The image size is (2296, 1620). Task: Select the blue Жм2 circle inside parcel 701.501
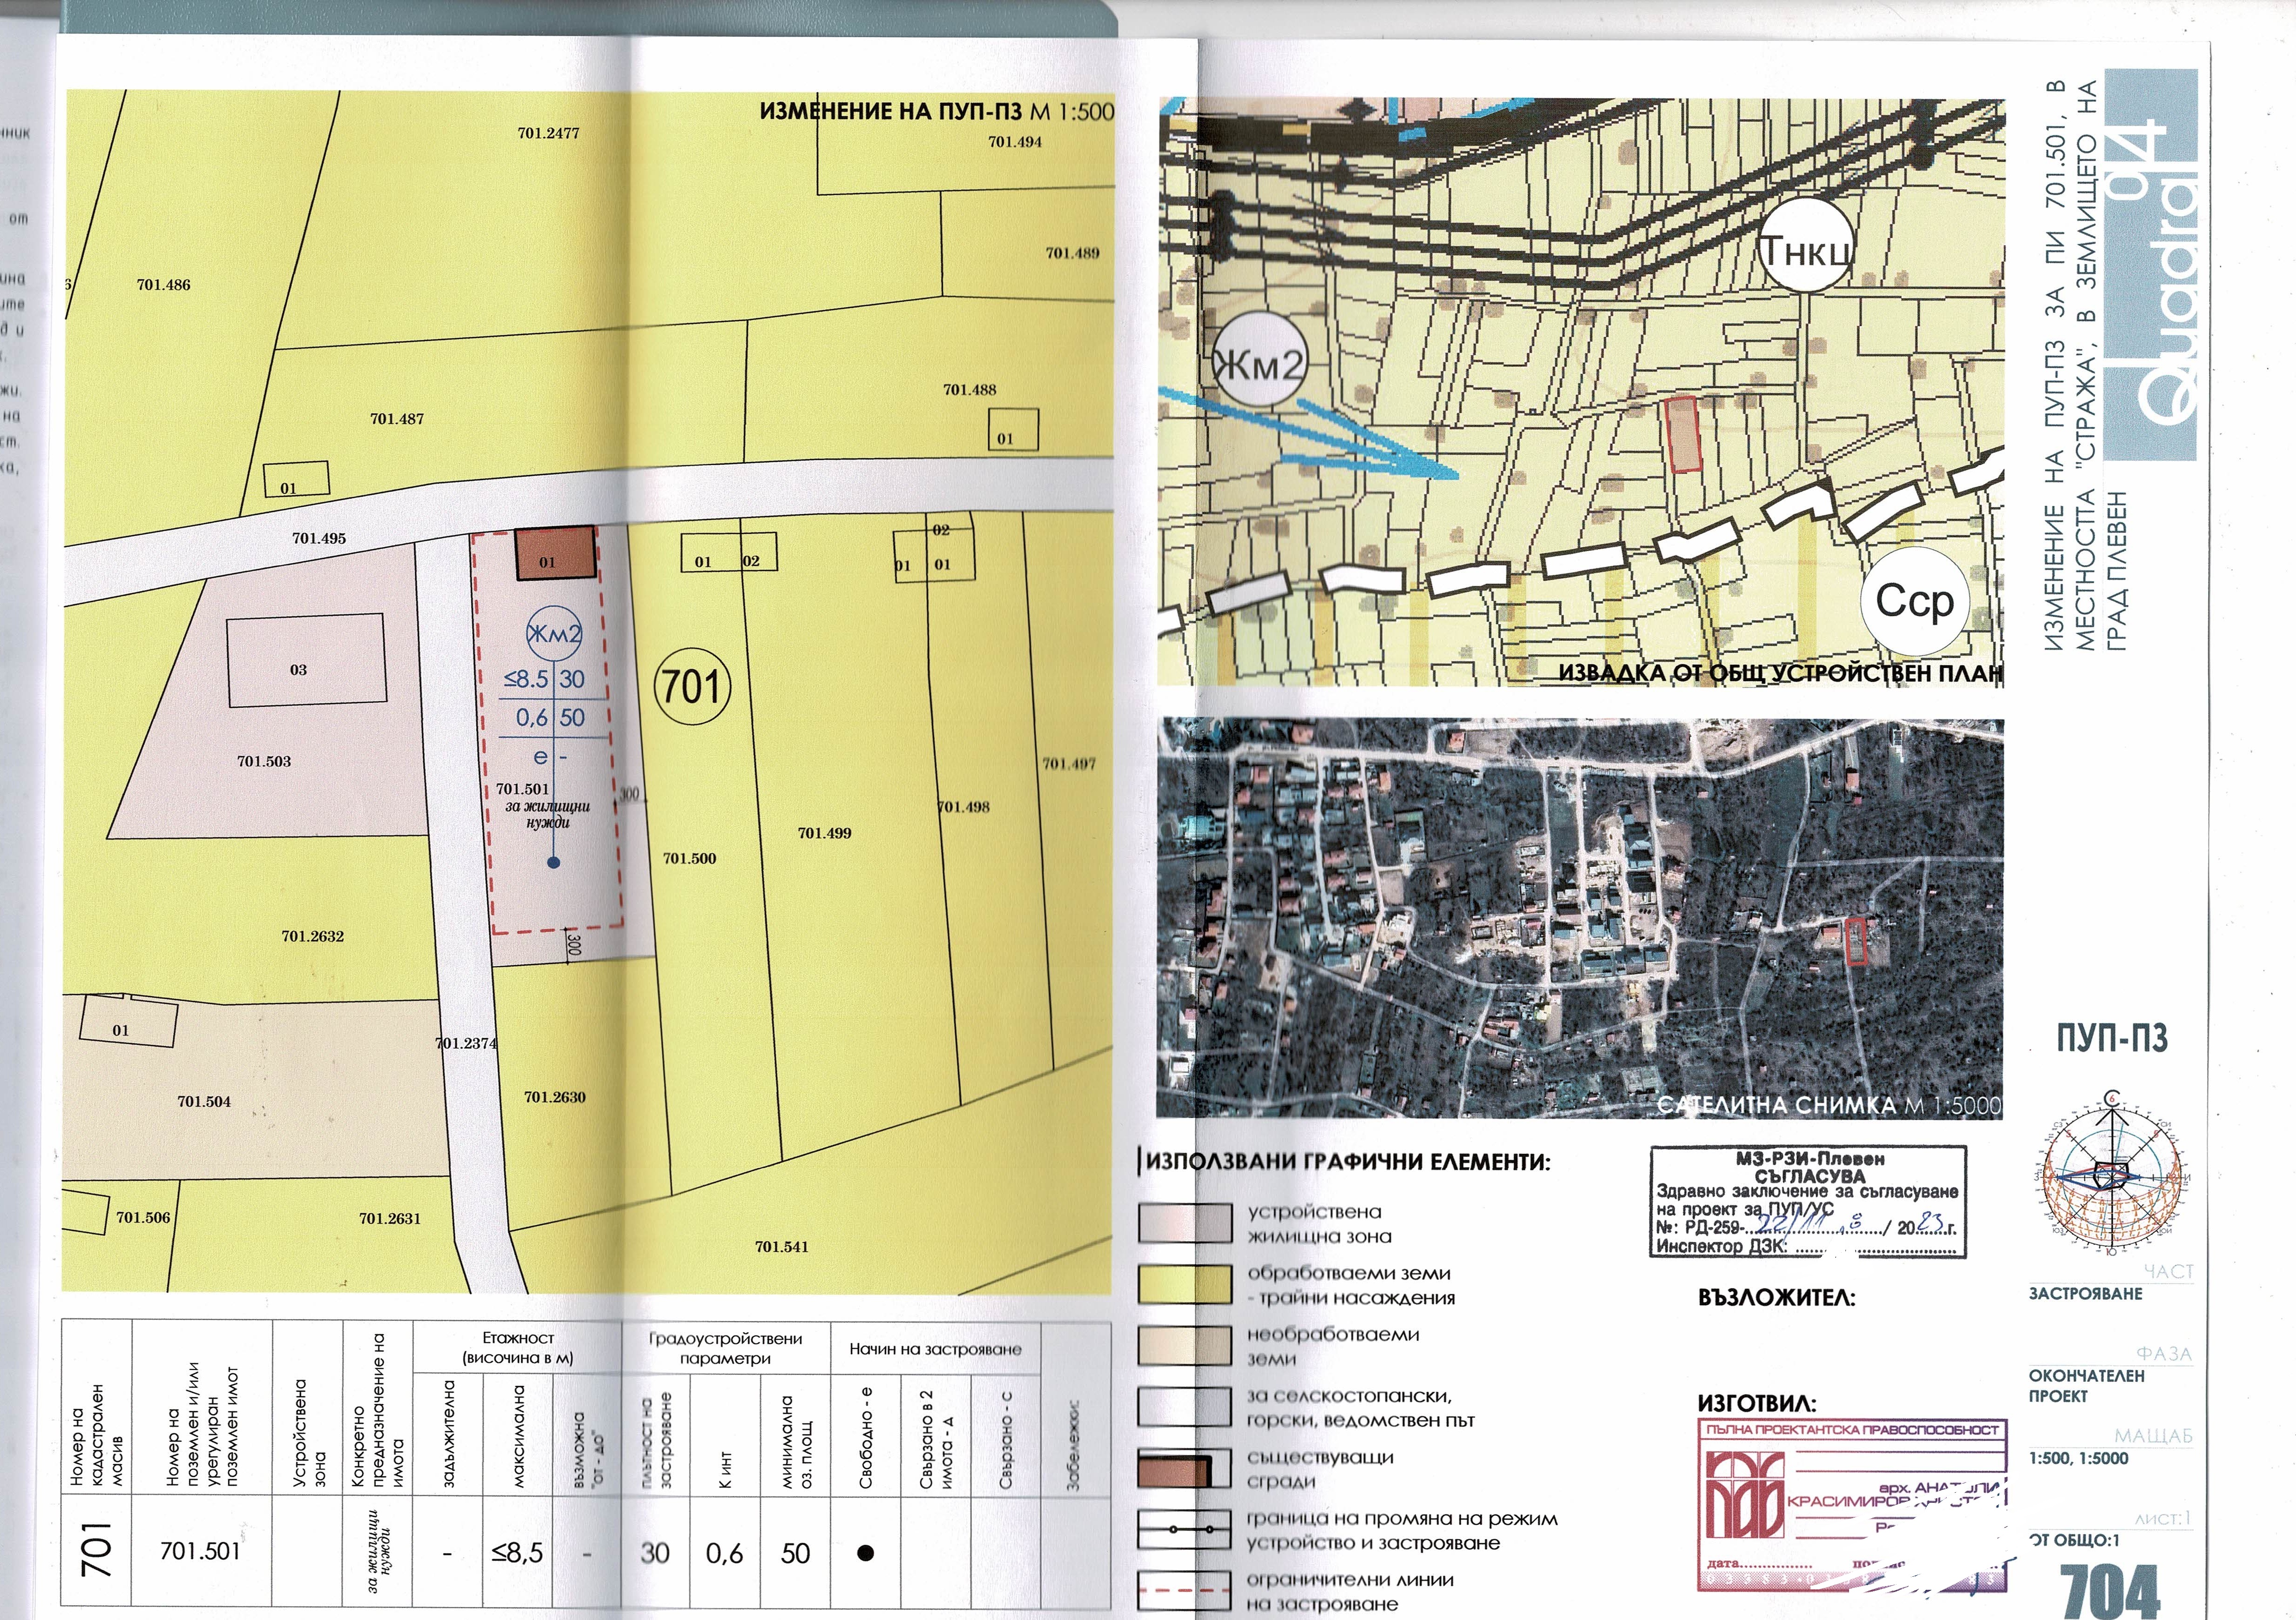[554, 634]
